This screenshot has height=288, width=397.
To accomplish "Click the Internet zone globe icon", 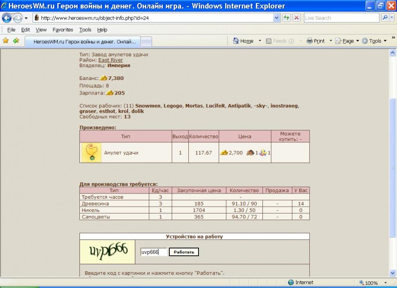I will [x=291, y=282].
